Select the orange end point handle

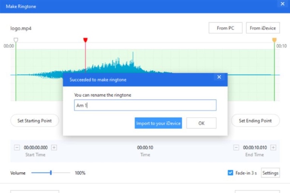275,41
